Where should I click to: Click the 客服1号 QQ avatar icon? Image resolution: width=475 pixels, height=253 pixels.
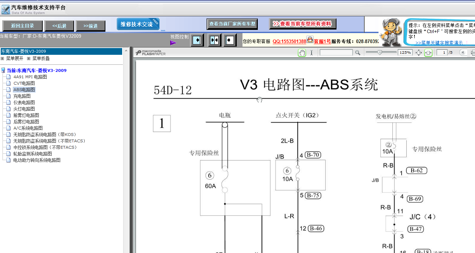(310, 39)
